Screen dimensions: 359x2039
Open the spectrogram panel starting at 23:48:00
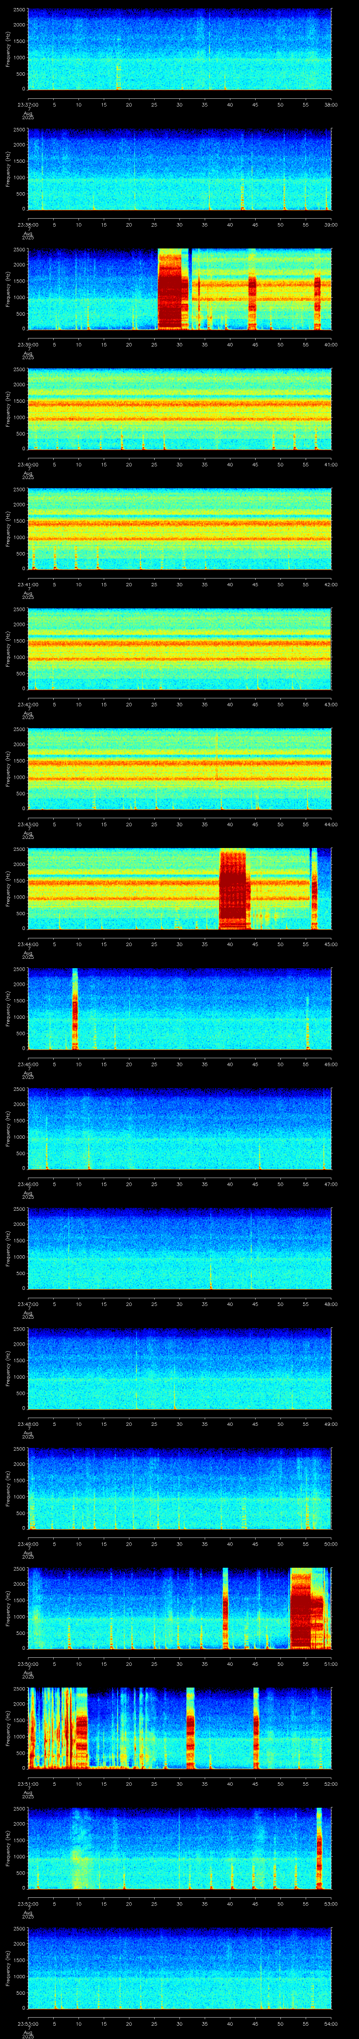pyautogui.click(x=179, y=1368)
